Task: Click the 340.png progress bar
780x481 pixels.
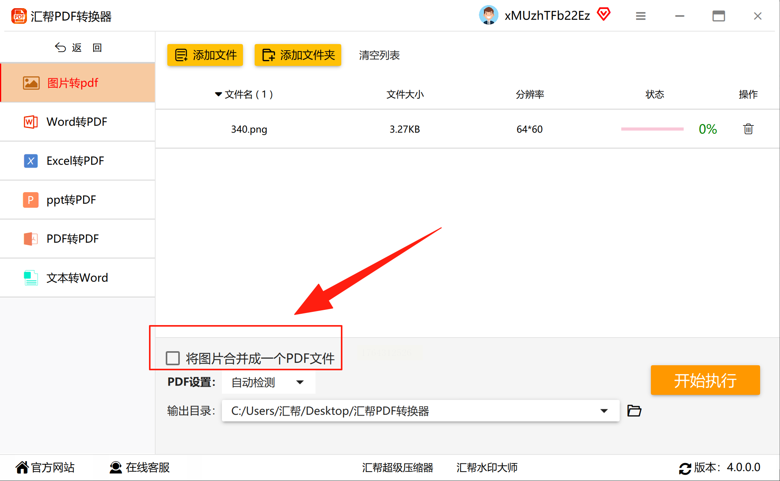Action: click(652, 129)
